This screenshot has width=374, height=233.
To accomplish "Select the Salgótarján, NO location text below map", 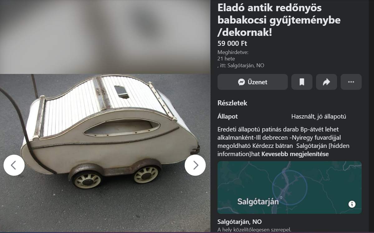I will tap(239, 222).
